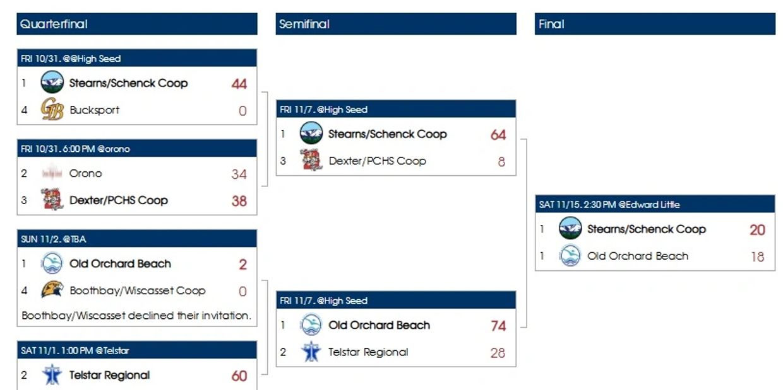Select the Semifinal column header
The width and height of the screenshot is (783, 390).
(396, 24)
